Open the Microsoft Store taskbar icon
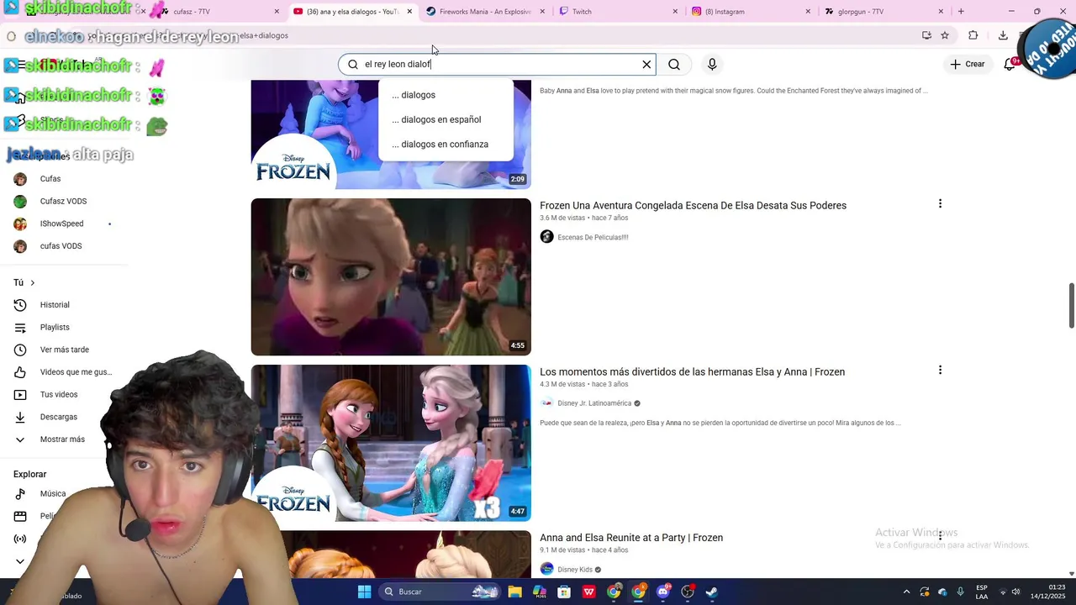 click(564, 592)
